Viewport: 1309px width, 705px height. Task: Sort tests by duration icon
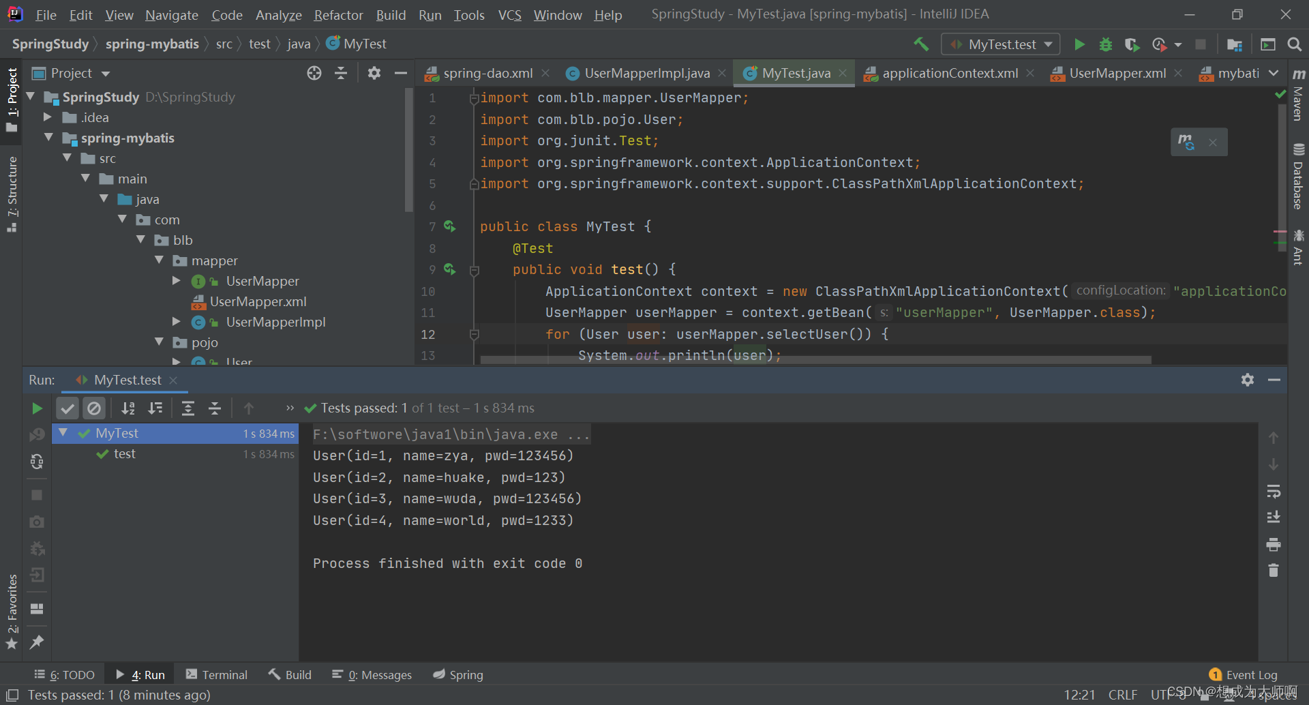(x=155, y=408)
